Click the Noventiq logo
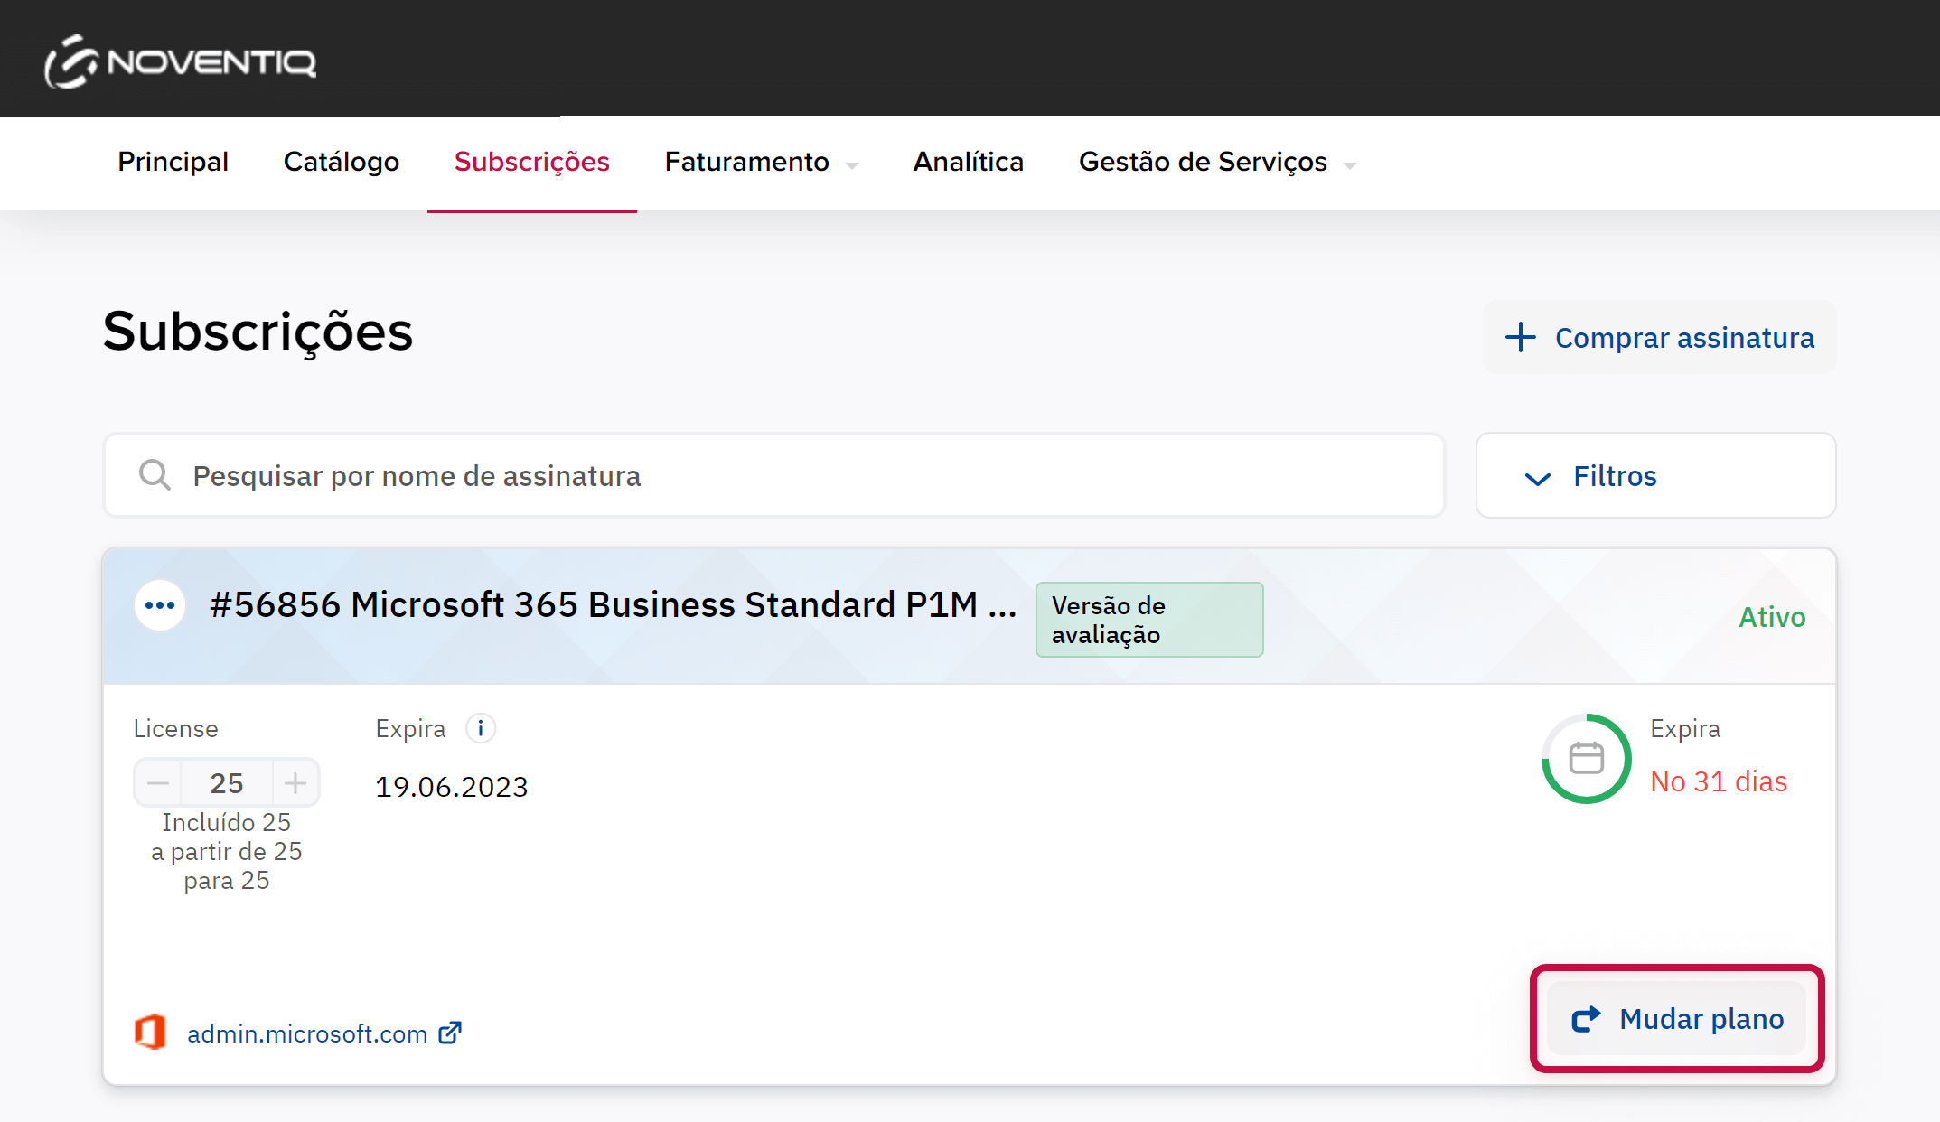Screen dimensions: 1940x1122 [x=180, y=61]
